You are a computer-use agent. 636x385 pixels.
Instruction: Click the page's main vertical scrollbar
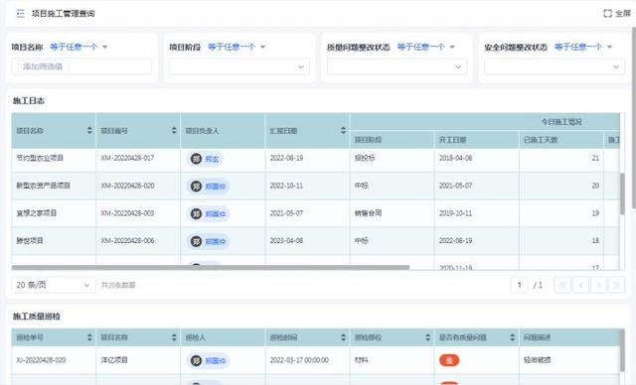tap(634, 117)
